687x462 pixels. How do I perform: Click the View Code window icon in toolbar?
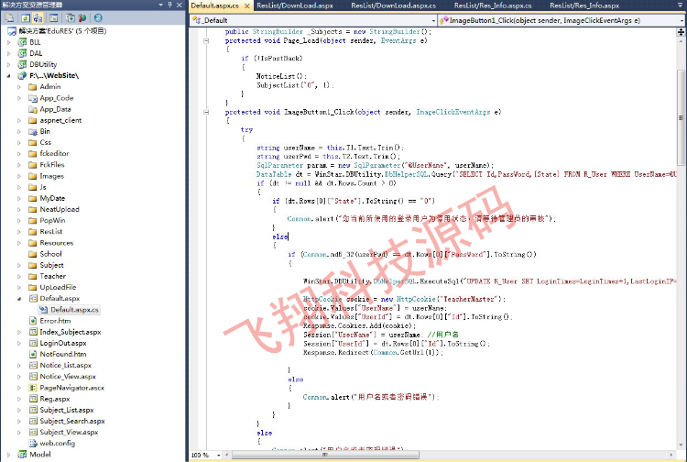(53, 18)
